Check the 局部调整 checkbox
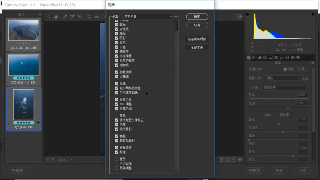The width and height of the screenshot is (320, 180). 116,168
